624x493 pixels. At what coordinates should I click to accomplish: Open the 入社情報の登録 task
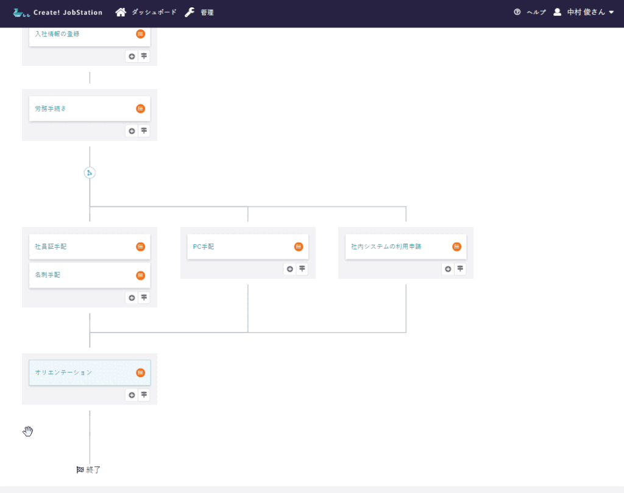(57, 34)
